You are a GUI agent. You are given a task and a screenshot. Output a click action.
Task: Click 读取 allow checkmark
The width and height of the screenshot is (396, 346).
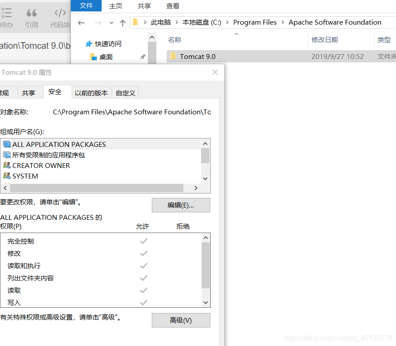[144, 291]
